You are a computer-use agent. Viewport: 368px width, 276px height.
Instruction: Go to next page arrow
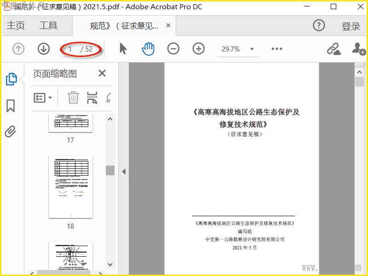[x=44, y=49]
